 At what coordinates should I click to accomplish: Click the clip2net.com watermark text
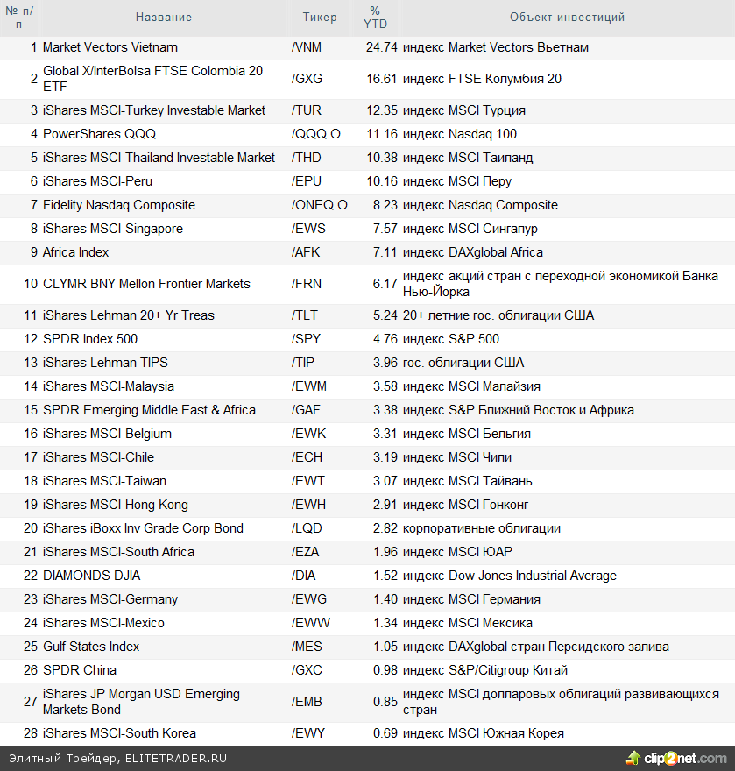pyautogui.click(x=687, y=758)
